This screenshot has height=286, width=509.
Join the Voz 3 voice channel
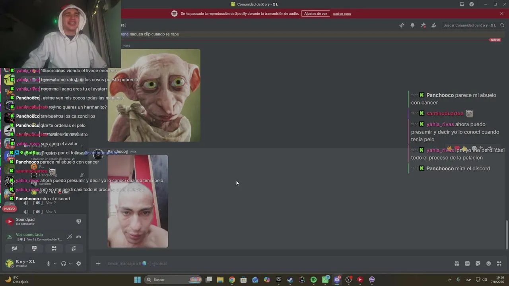click(51, 212)
